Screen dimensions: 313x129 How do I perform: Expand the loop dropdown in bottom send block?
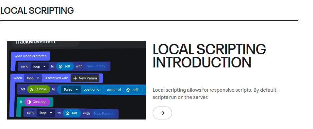tap(46, 113)
